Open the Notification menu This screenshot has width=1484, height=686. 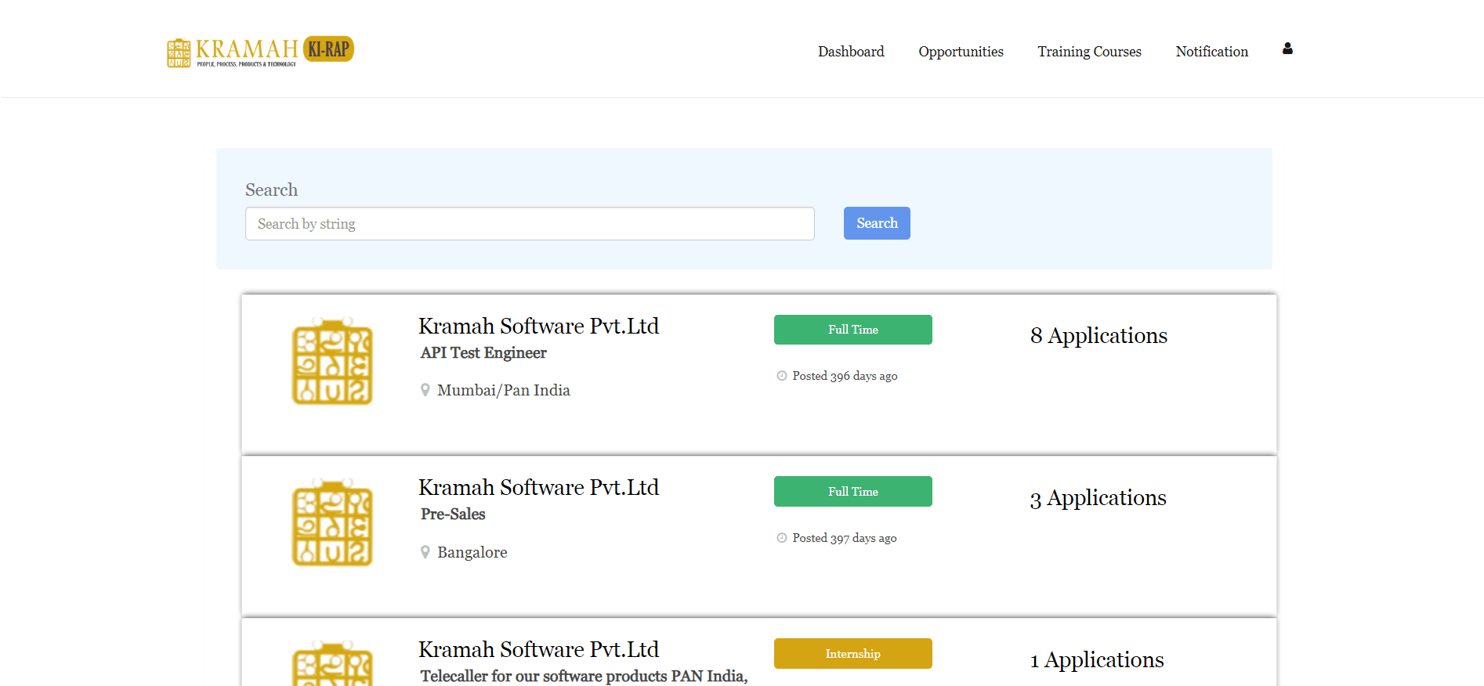[x=1211, y=52]
